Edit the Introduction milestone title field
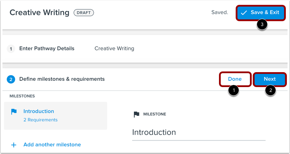The height and width of the screenshot is (154, 290). [198, 132]
